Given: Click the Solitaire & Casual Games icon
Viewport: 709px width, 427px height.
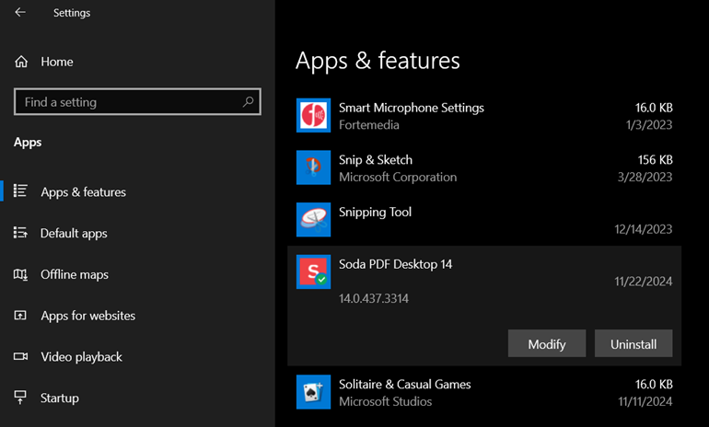Looking at the screenshot, I should tap(313, 392).
